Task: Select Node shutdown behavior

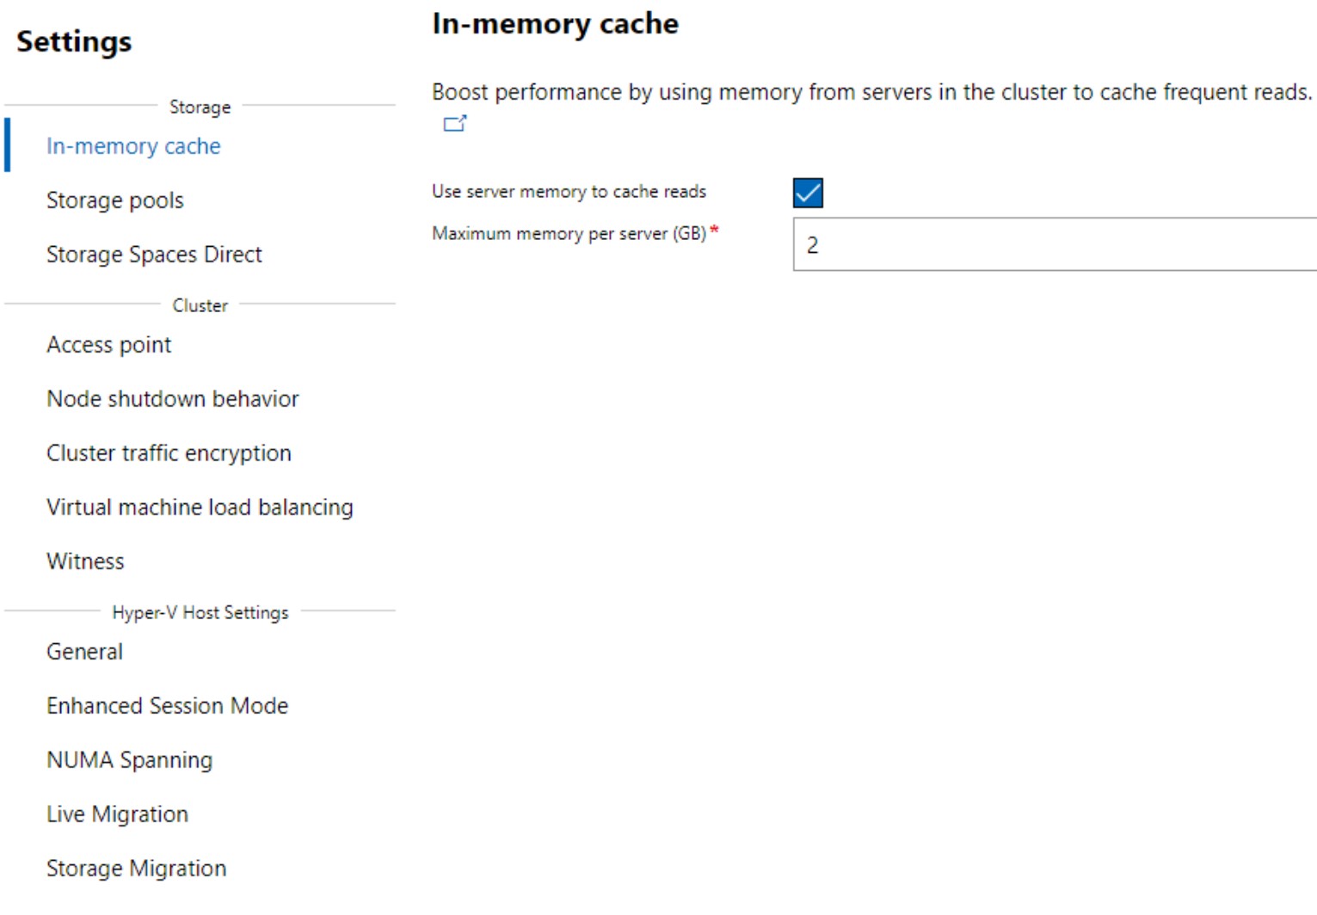Action: 172,398
